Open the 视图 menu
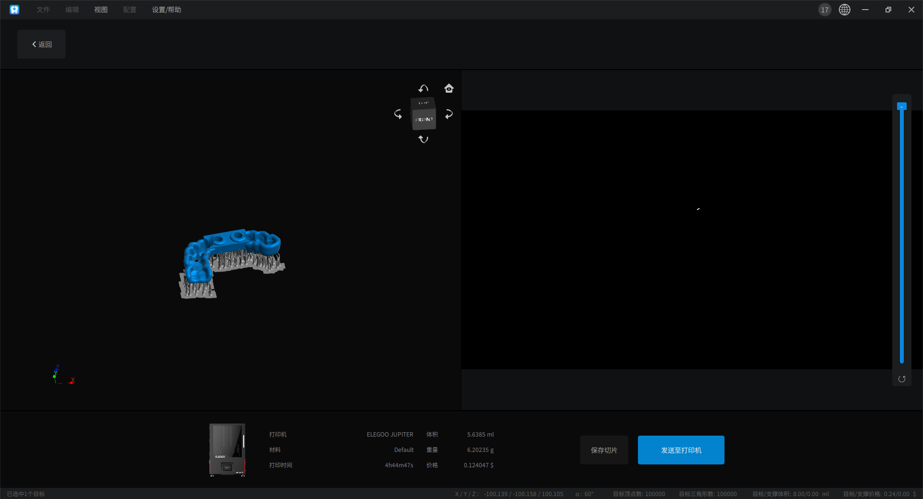 (x=101, y=10)
